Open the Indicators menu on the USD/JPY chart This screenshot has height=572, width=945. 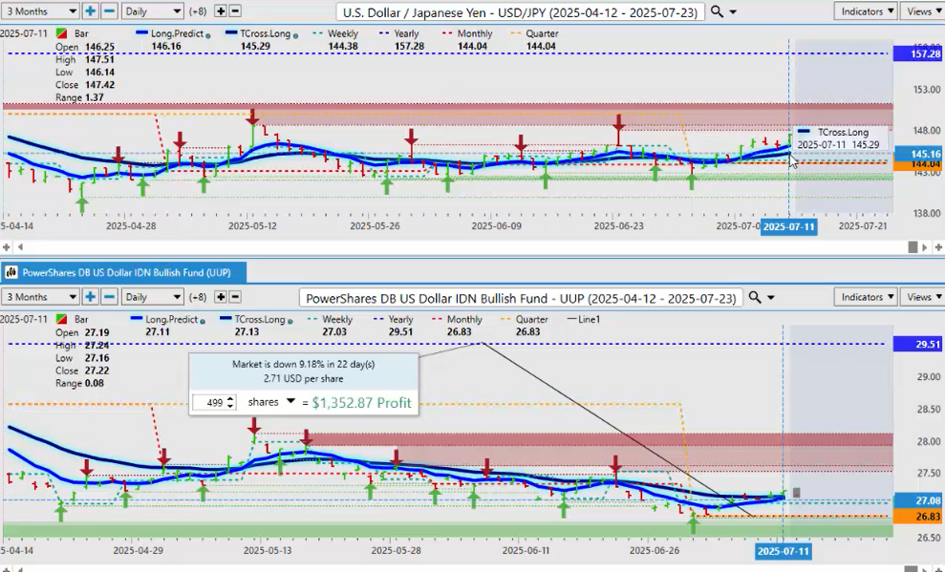click(865, 11)
